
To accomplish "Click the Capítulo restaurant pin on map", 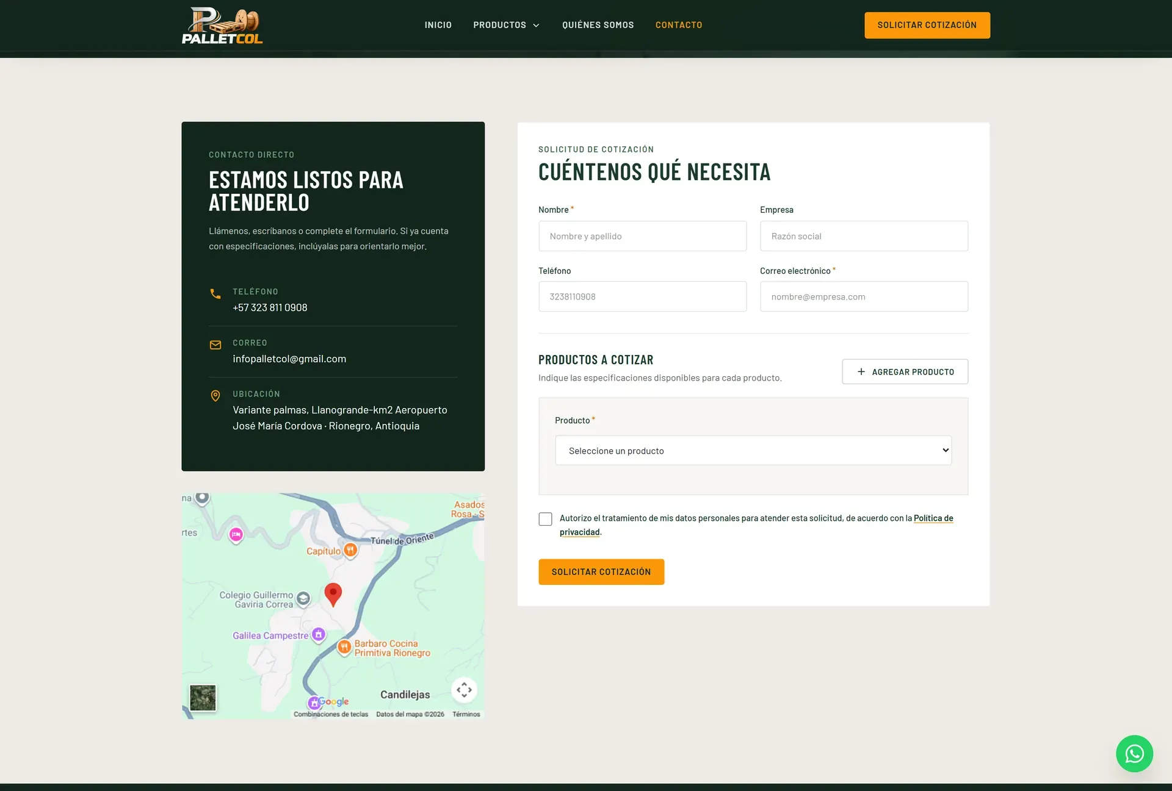I will pyautogui.click(x=350, y=551).
